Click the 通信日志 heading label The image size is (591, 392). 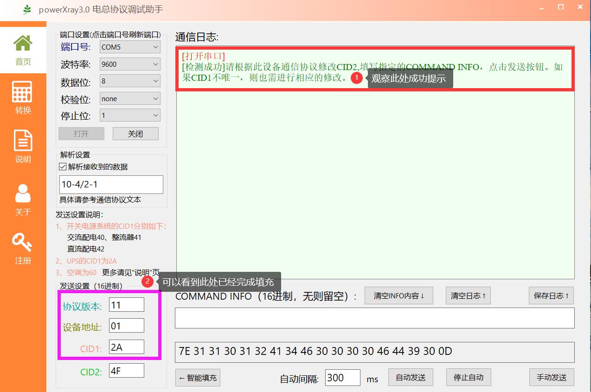click(x=197, y=37)
